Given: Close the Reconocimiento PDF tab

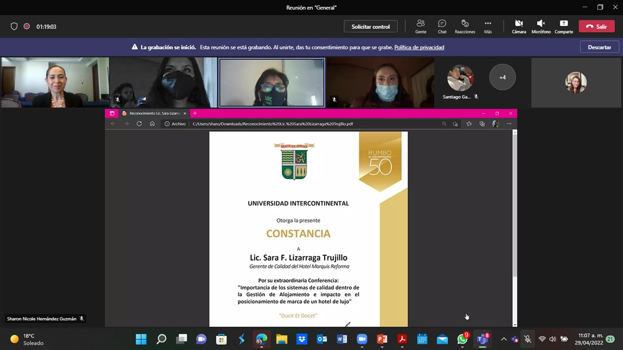Looking at the screenshot, I should [x=185, y=113].
